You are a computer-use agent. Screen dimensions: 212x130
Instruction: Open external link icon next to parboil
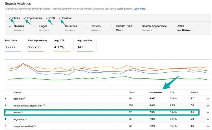pos(22,112)
